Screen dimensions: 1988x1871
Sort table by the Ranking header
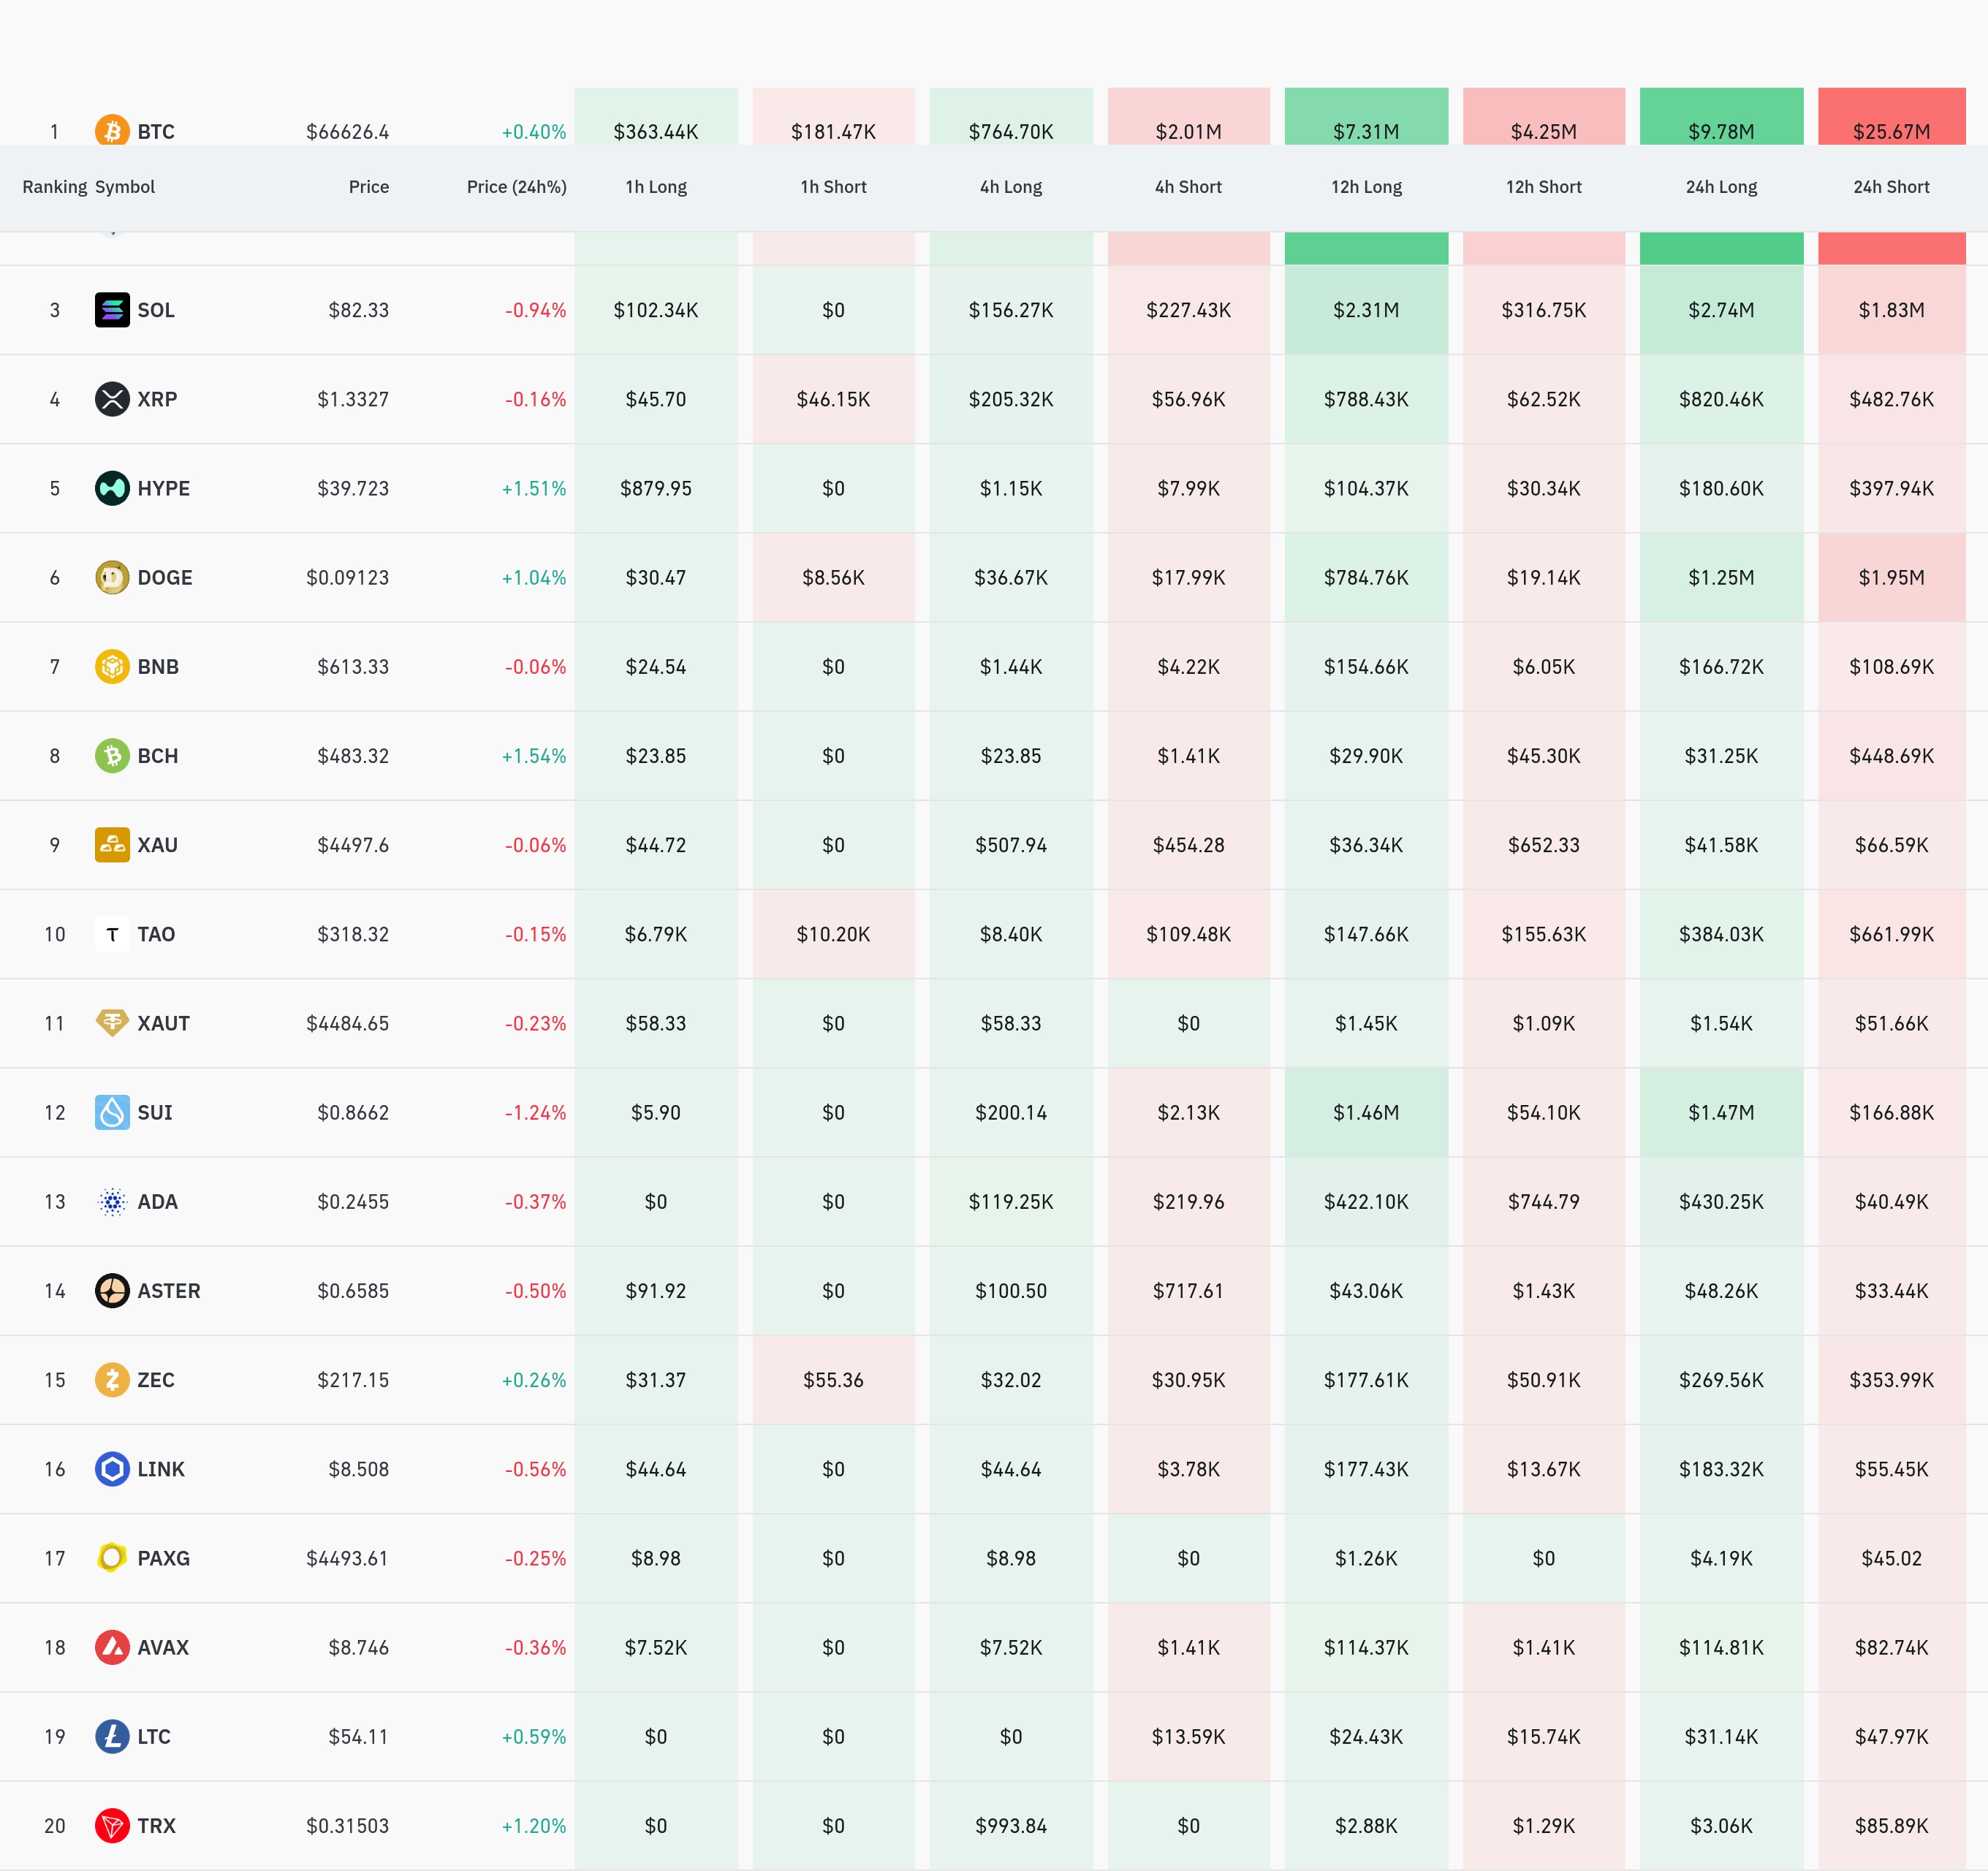[x=54, y=187]
